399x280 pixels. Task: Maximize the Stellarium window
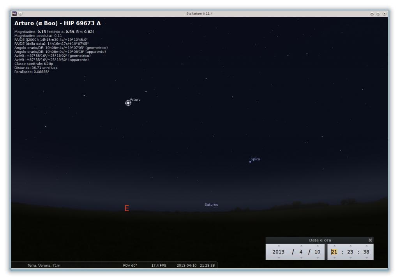[x=378, y=14]
